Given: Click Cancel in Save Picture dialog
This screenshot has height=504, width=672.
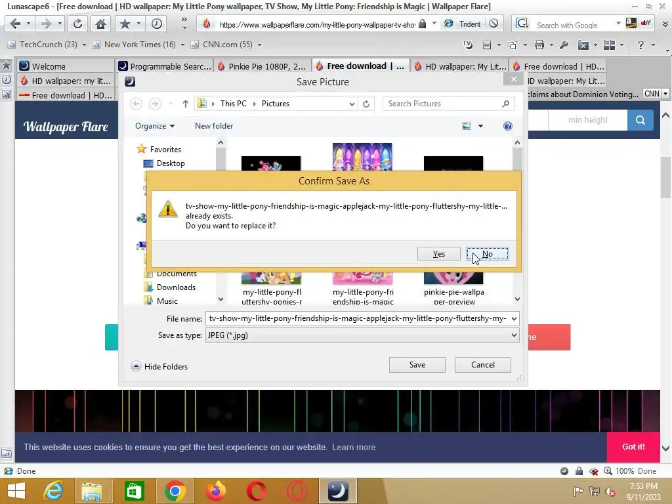Looking at the screenshot, I should pos(482,365).
